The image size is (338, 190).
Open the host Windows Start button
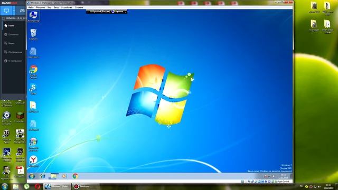point(5,186)
